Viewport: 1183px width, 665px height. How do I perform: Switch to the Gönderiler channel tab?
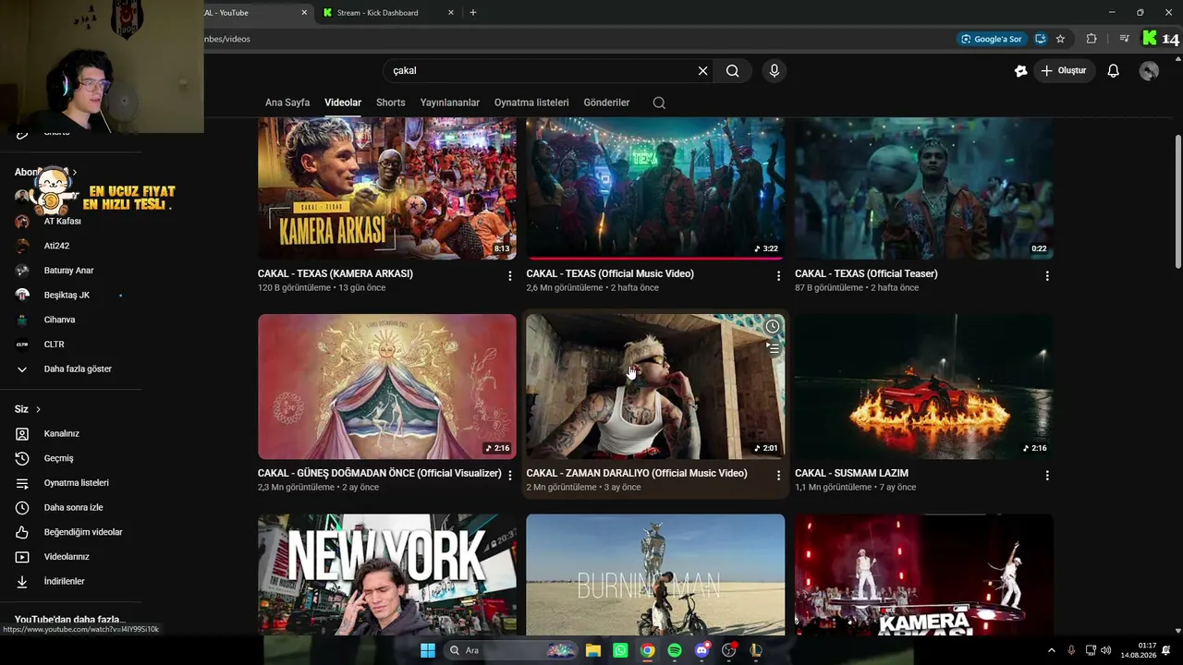click(x=606, y=103)
